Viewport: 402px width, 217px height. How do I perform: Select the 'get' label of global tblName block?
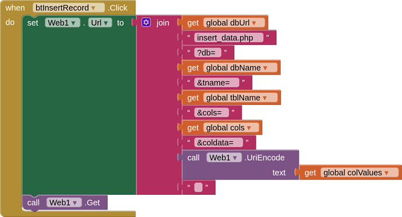(193, 98)
